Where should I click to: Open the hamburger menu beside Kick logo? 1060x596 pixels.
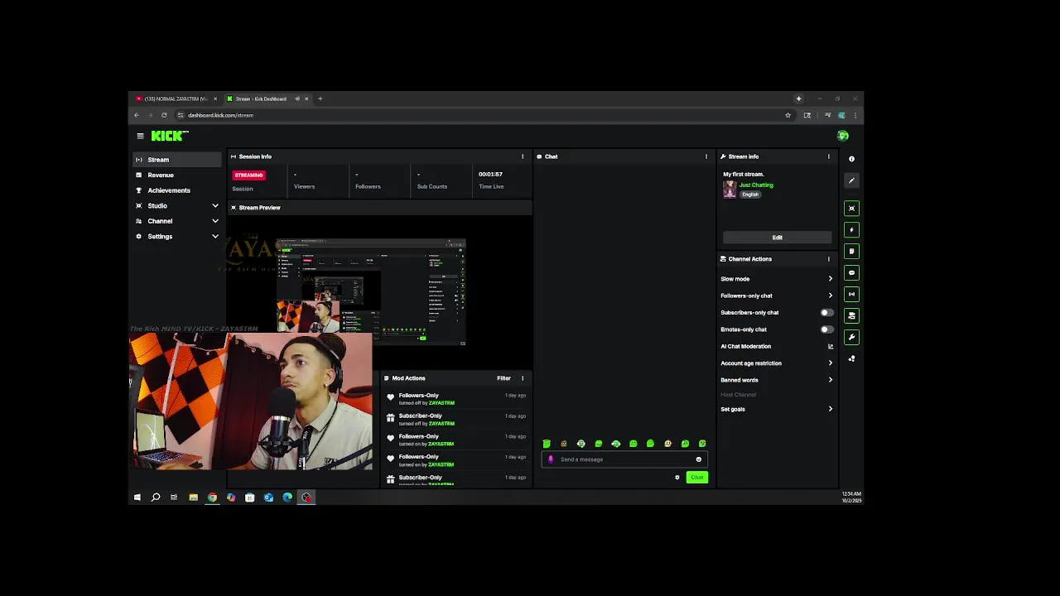point(140,136)
